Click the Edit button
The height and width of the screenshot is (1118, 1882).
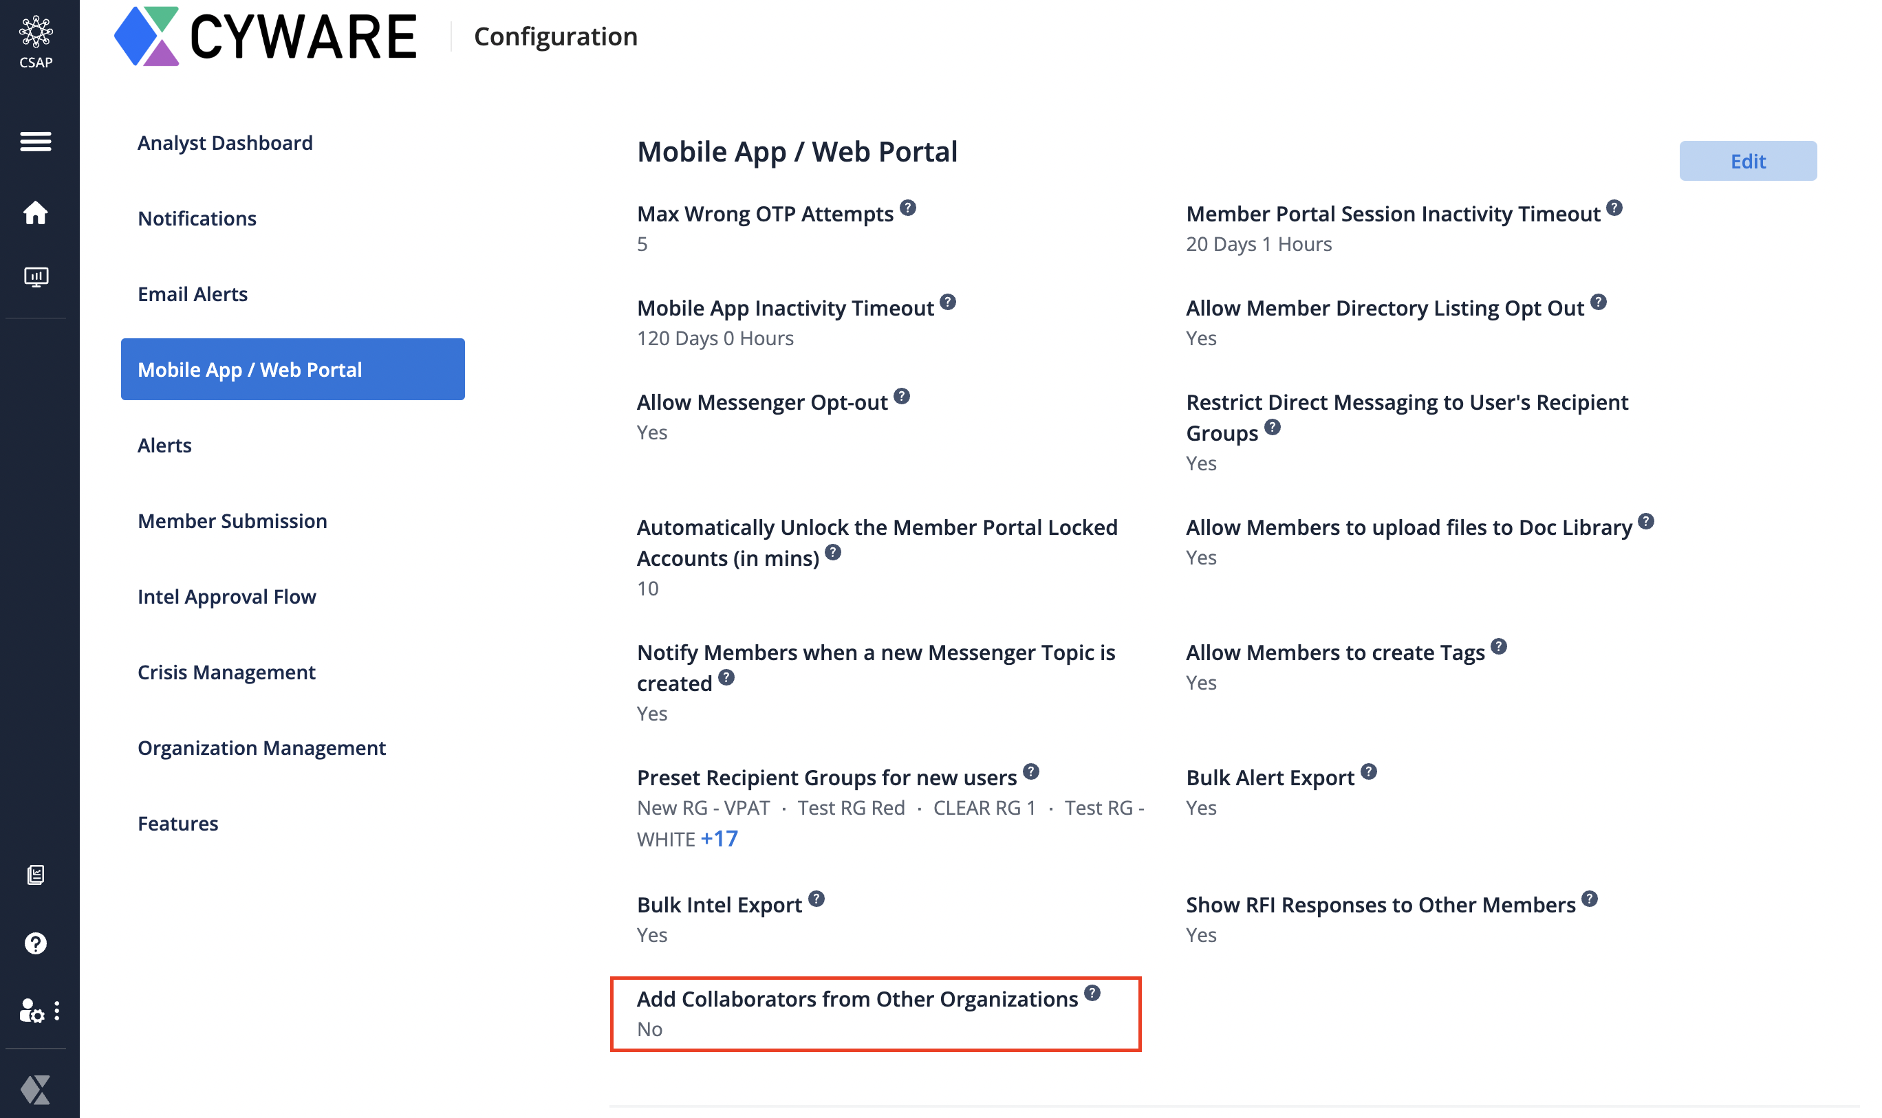click(1747, 161)
